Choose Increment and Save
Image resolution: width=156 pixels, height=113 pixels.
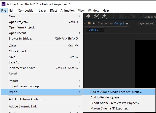tap(42, 68)
